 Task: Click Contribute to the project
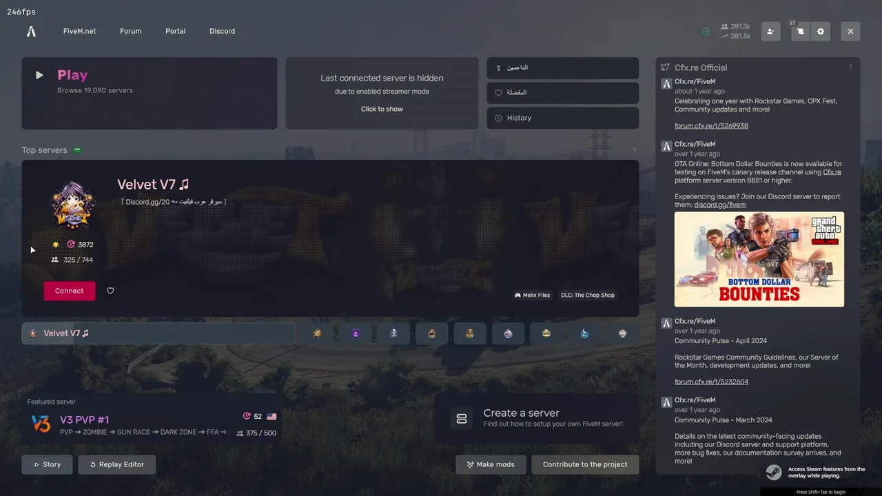585,464
